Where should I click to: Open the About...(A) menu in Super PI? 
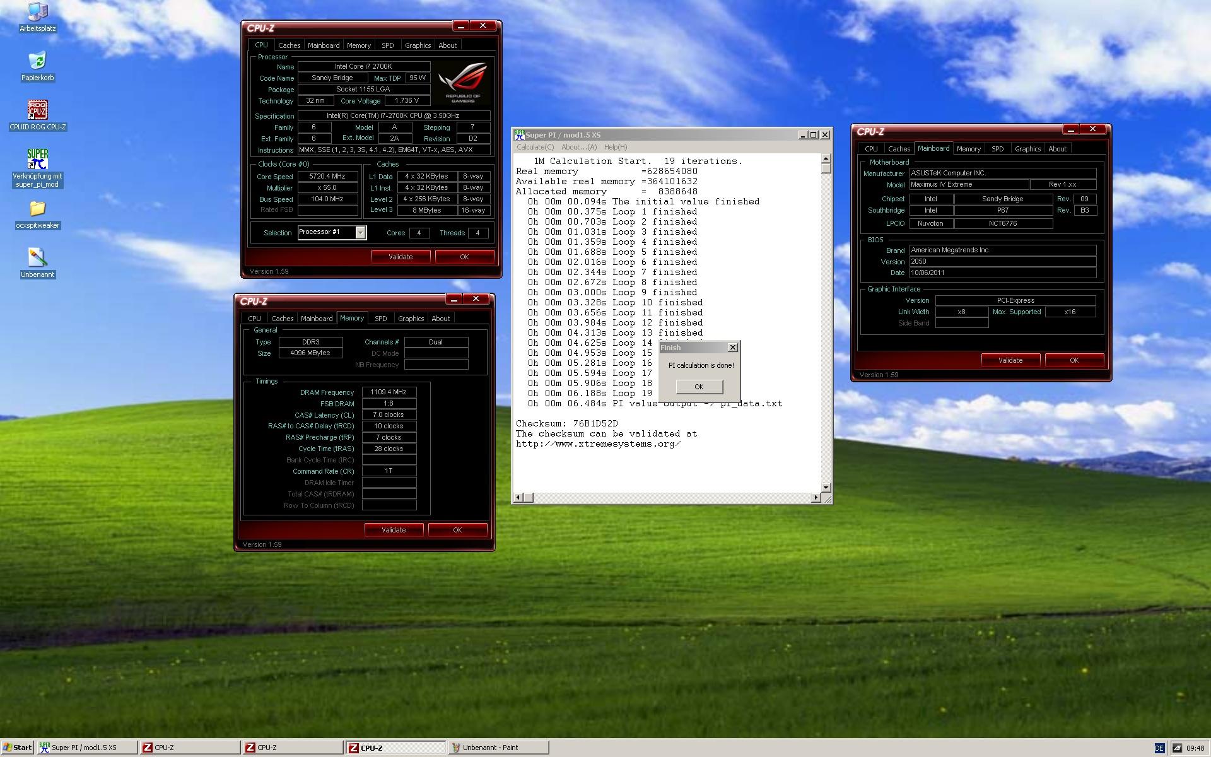(x=579, y=147)
